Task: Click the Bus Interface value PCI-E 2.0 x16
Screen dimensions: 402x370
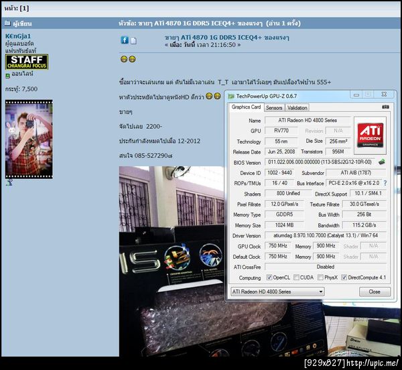Action: (354, 183)
